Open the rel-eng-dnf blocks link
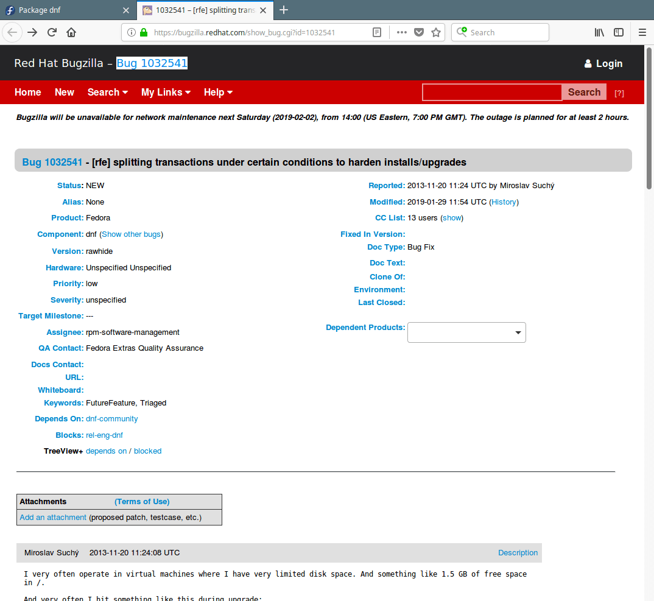The image size is (654, 601). point(104,435)
